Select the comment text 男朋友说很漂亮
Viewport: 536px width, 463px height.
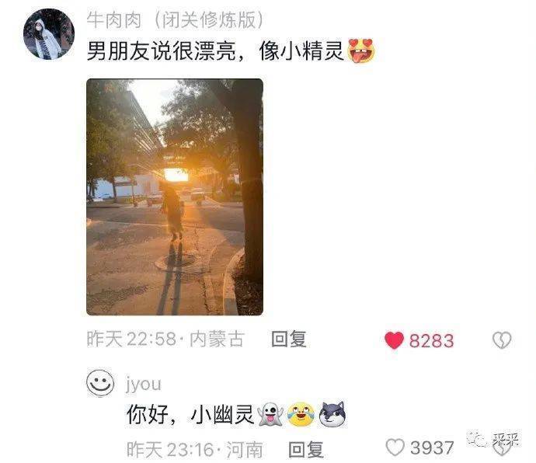click(162, 51)
